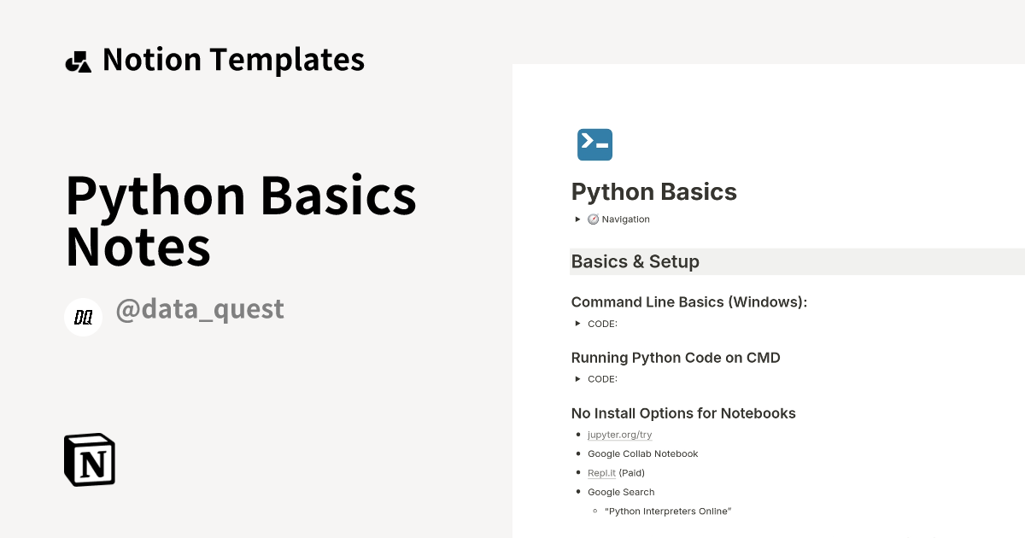
Task: Click the Notion N logo at bottom left
Action: click(89, 459)
